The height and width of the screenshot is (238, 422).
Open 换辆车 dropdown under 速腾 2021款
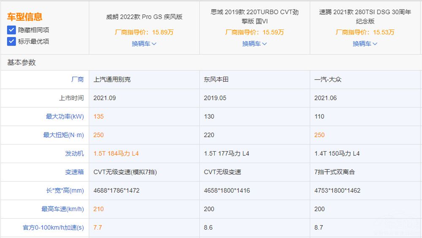pos(365,44)
